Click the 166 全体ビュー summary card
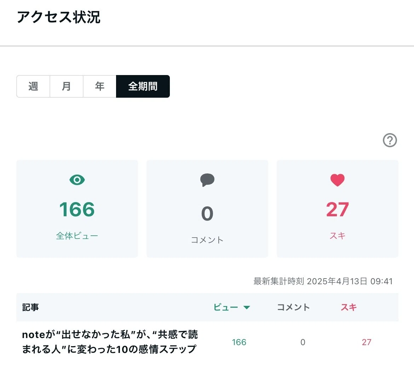The height and width of the screenshot is (383, 414). point(77,209)
